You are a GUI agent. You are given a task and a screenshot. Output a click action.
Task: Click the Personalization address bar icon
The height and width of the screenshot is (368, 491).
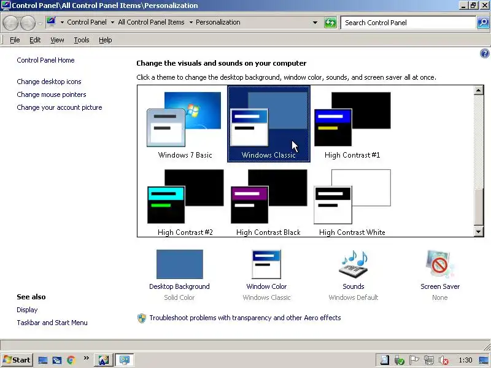[51, 21]
